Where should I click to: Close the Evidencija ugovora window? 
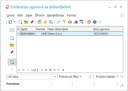[x=121, y=7]
